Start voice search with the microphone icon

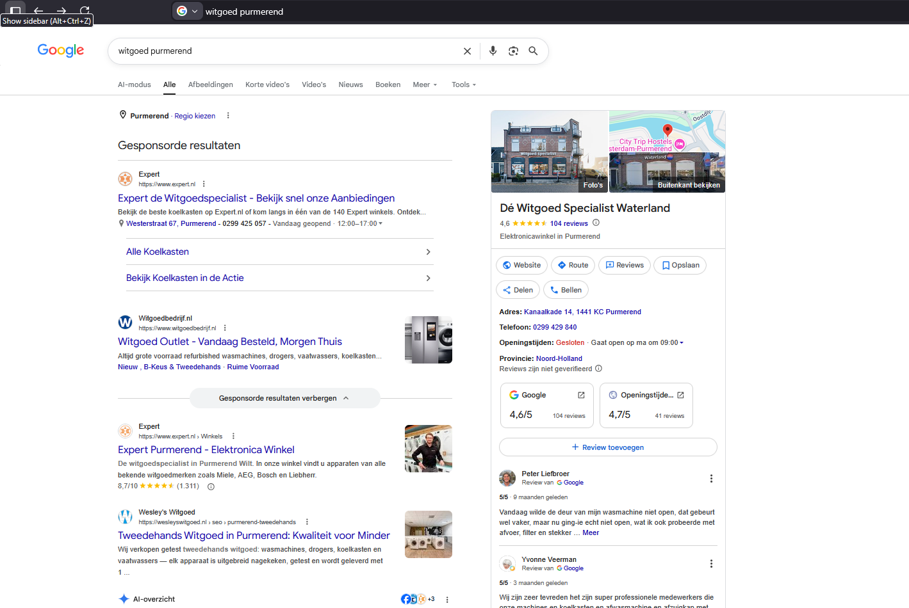(x=493, y=51)
